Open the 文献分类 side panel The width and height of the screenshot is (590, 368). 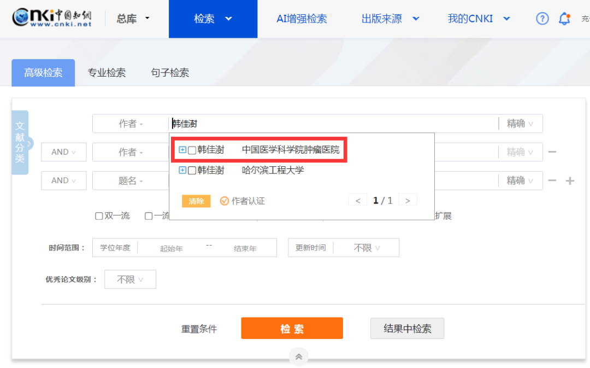coord(20,142)
